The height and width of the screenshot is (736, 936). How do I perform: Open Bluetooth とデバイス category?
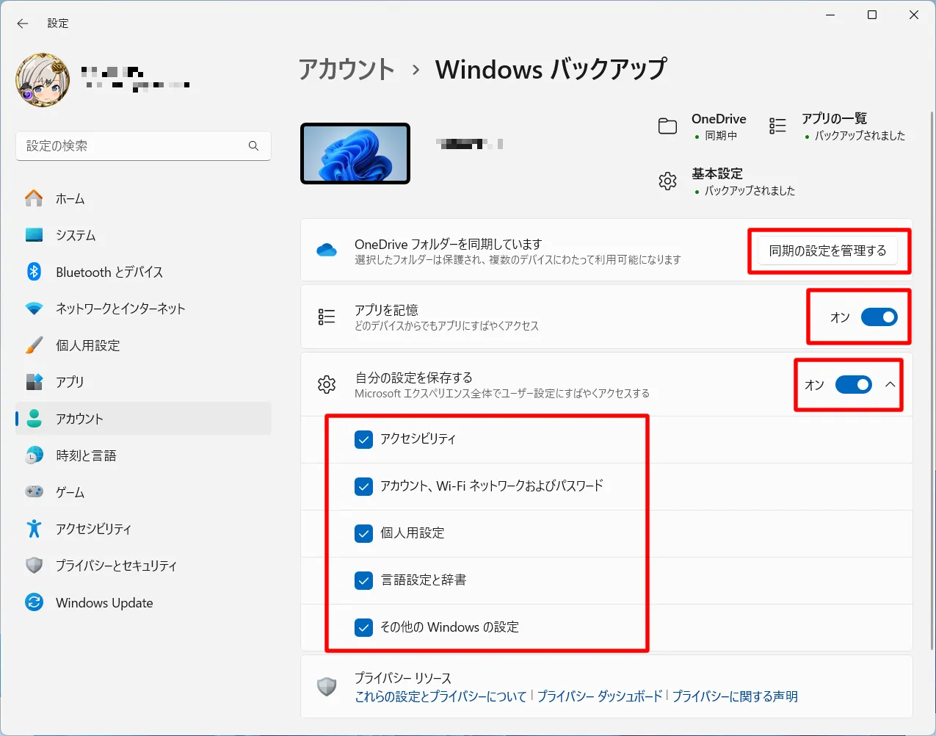click(x=143, y=272)
